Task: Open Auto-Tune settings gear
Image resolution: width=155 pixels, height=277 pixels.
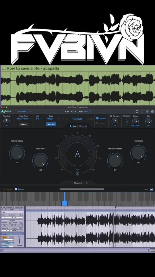Action: (x=147, y=111)
